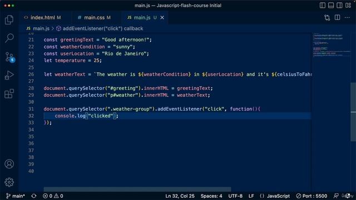The image size is (356, 200).
Task: Change end of line sequence LF
Action: point(251,196)
